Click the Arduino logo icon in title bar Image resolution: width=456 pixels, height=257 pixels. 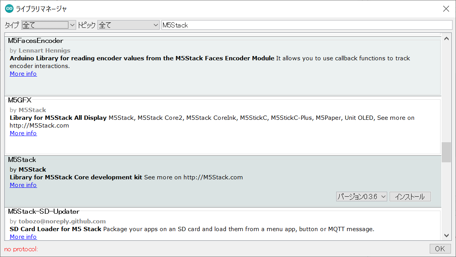[x=9, y=9]
